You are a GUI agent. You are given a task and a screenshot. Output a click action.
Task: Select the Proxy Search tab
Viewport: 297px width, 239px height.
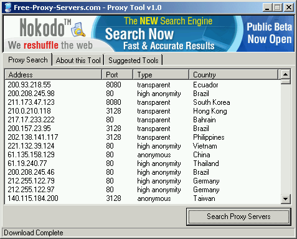pos(28,60)
